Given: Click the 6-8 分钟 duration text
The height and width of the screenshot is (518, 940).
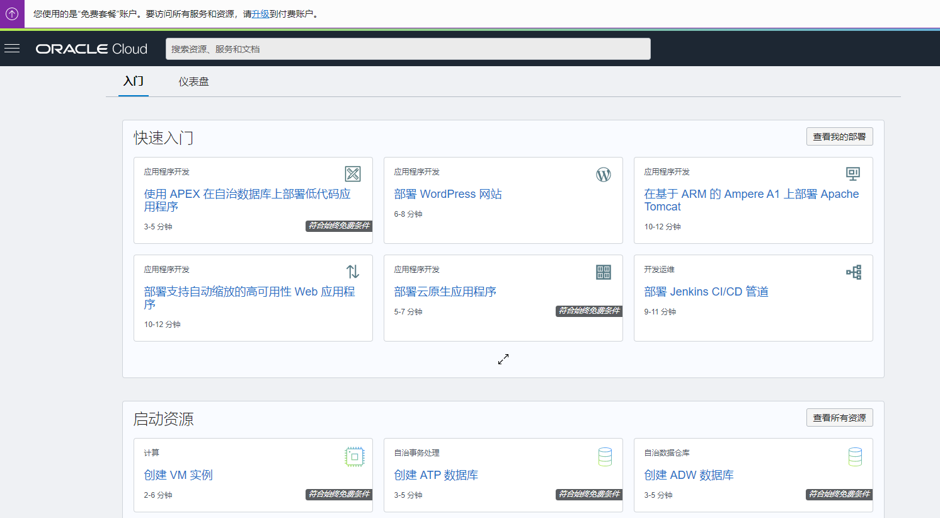Looking at the screenshot, I should click(408, 214).
